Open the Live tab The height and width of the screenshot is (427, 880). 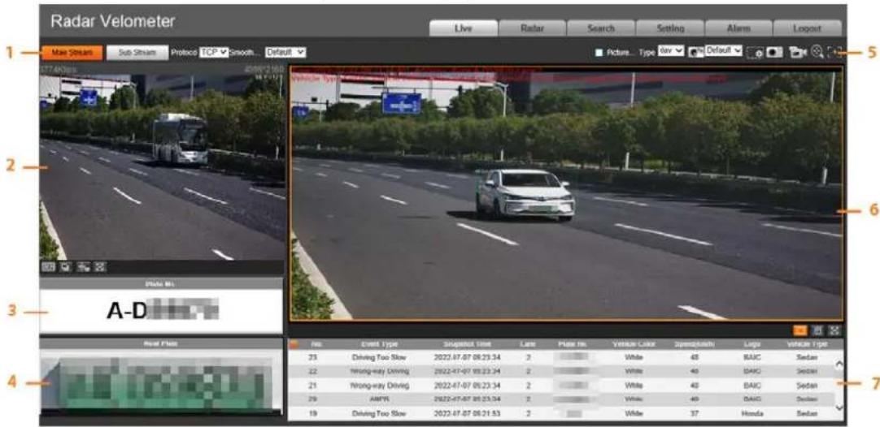463,28
